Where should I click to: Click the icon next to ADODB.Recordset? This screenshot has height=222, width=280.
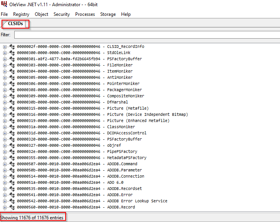pos(12,189)
